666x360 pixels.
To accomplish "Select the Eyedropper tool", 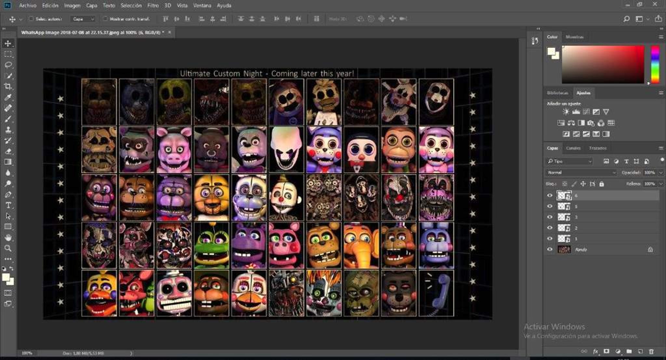I will (x=8, y=97).
